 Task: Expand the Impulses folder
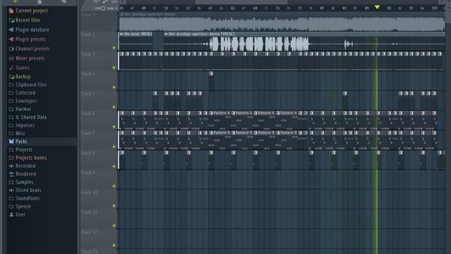coord(22,126)
